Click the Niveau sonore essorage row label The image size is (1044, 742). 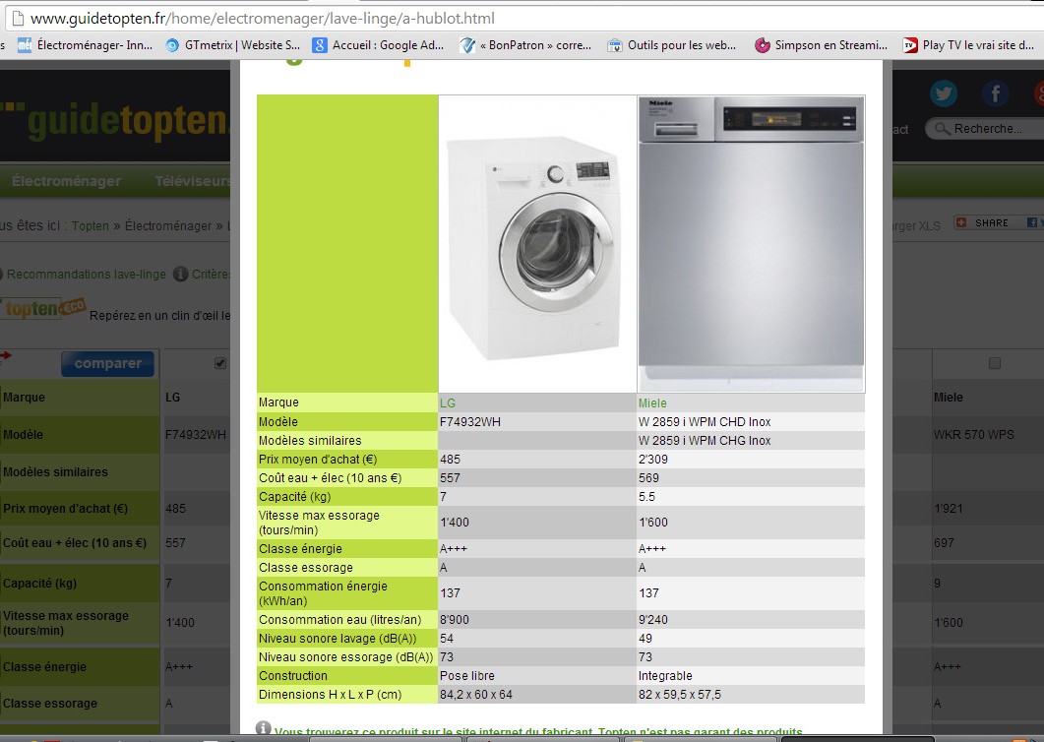345,656
